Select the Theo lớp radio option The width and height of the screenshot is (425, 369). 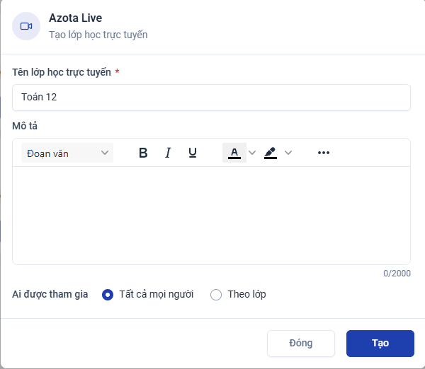pos(216,295)
